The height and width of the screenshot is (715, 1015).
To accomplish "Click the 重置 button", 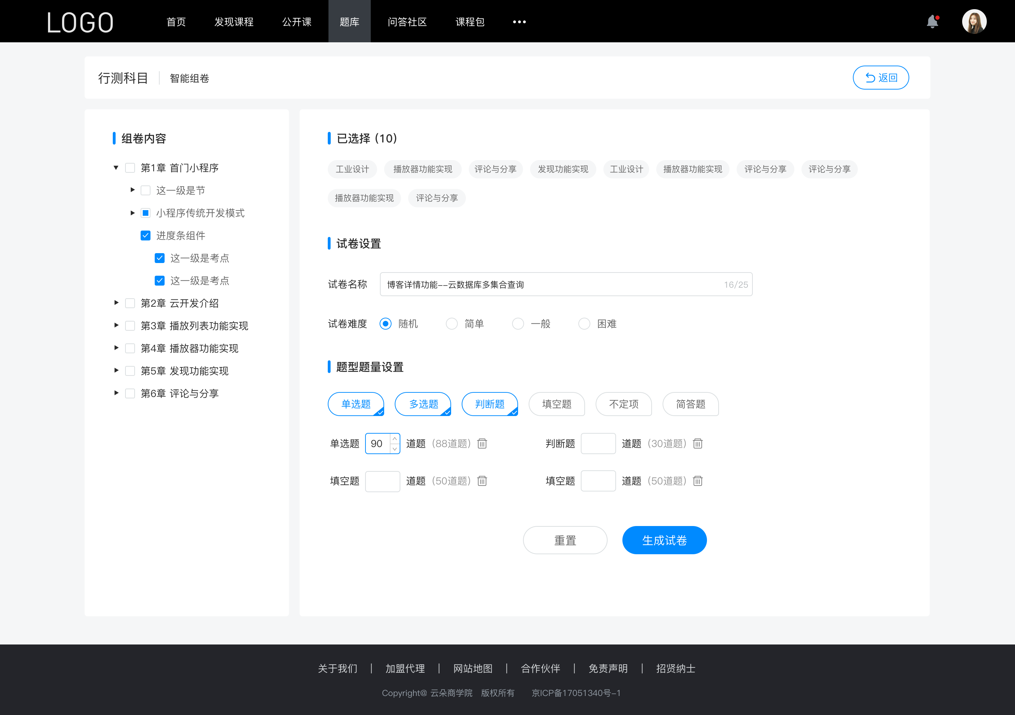I will point(564,540).
